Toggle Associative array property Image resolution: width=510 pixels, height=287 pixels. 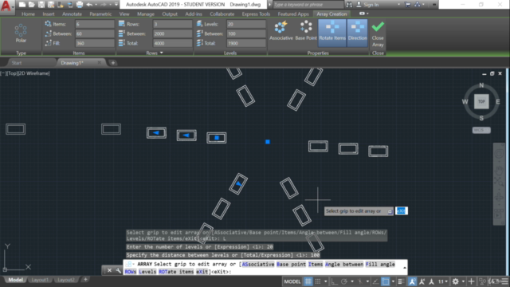tap(281, 30)
